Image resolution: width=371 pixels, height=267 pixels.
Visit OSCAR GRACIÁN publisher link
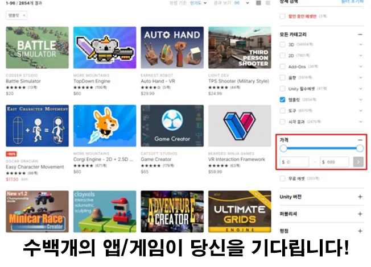(x=22, y=161)
